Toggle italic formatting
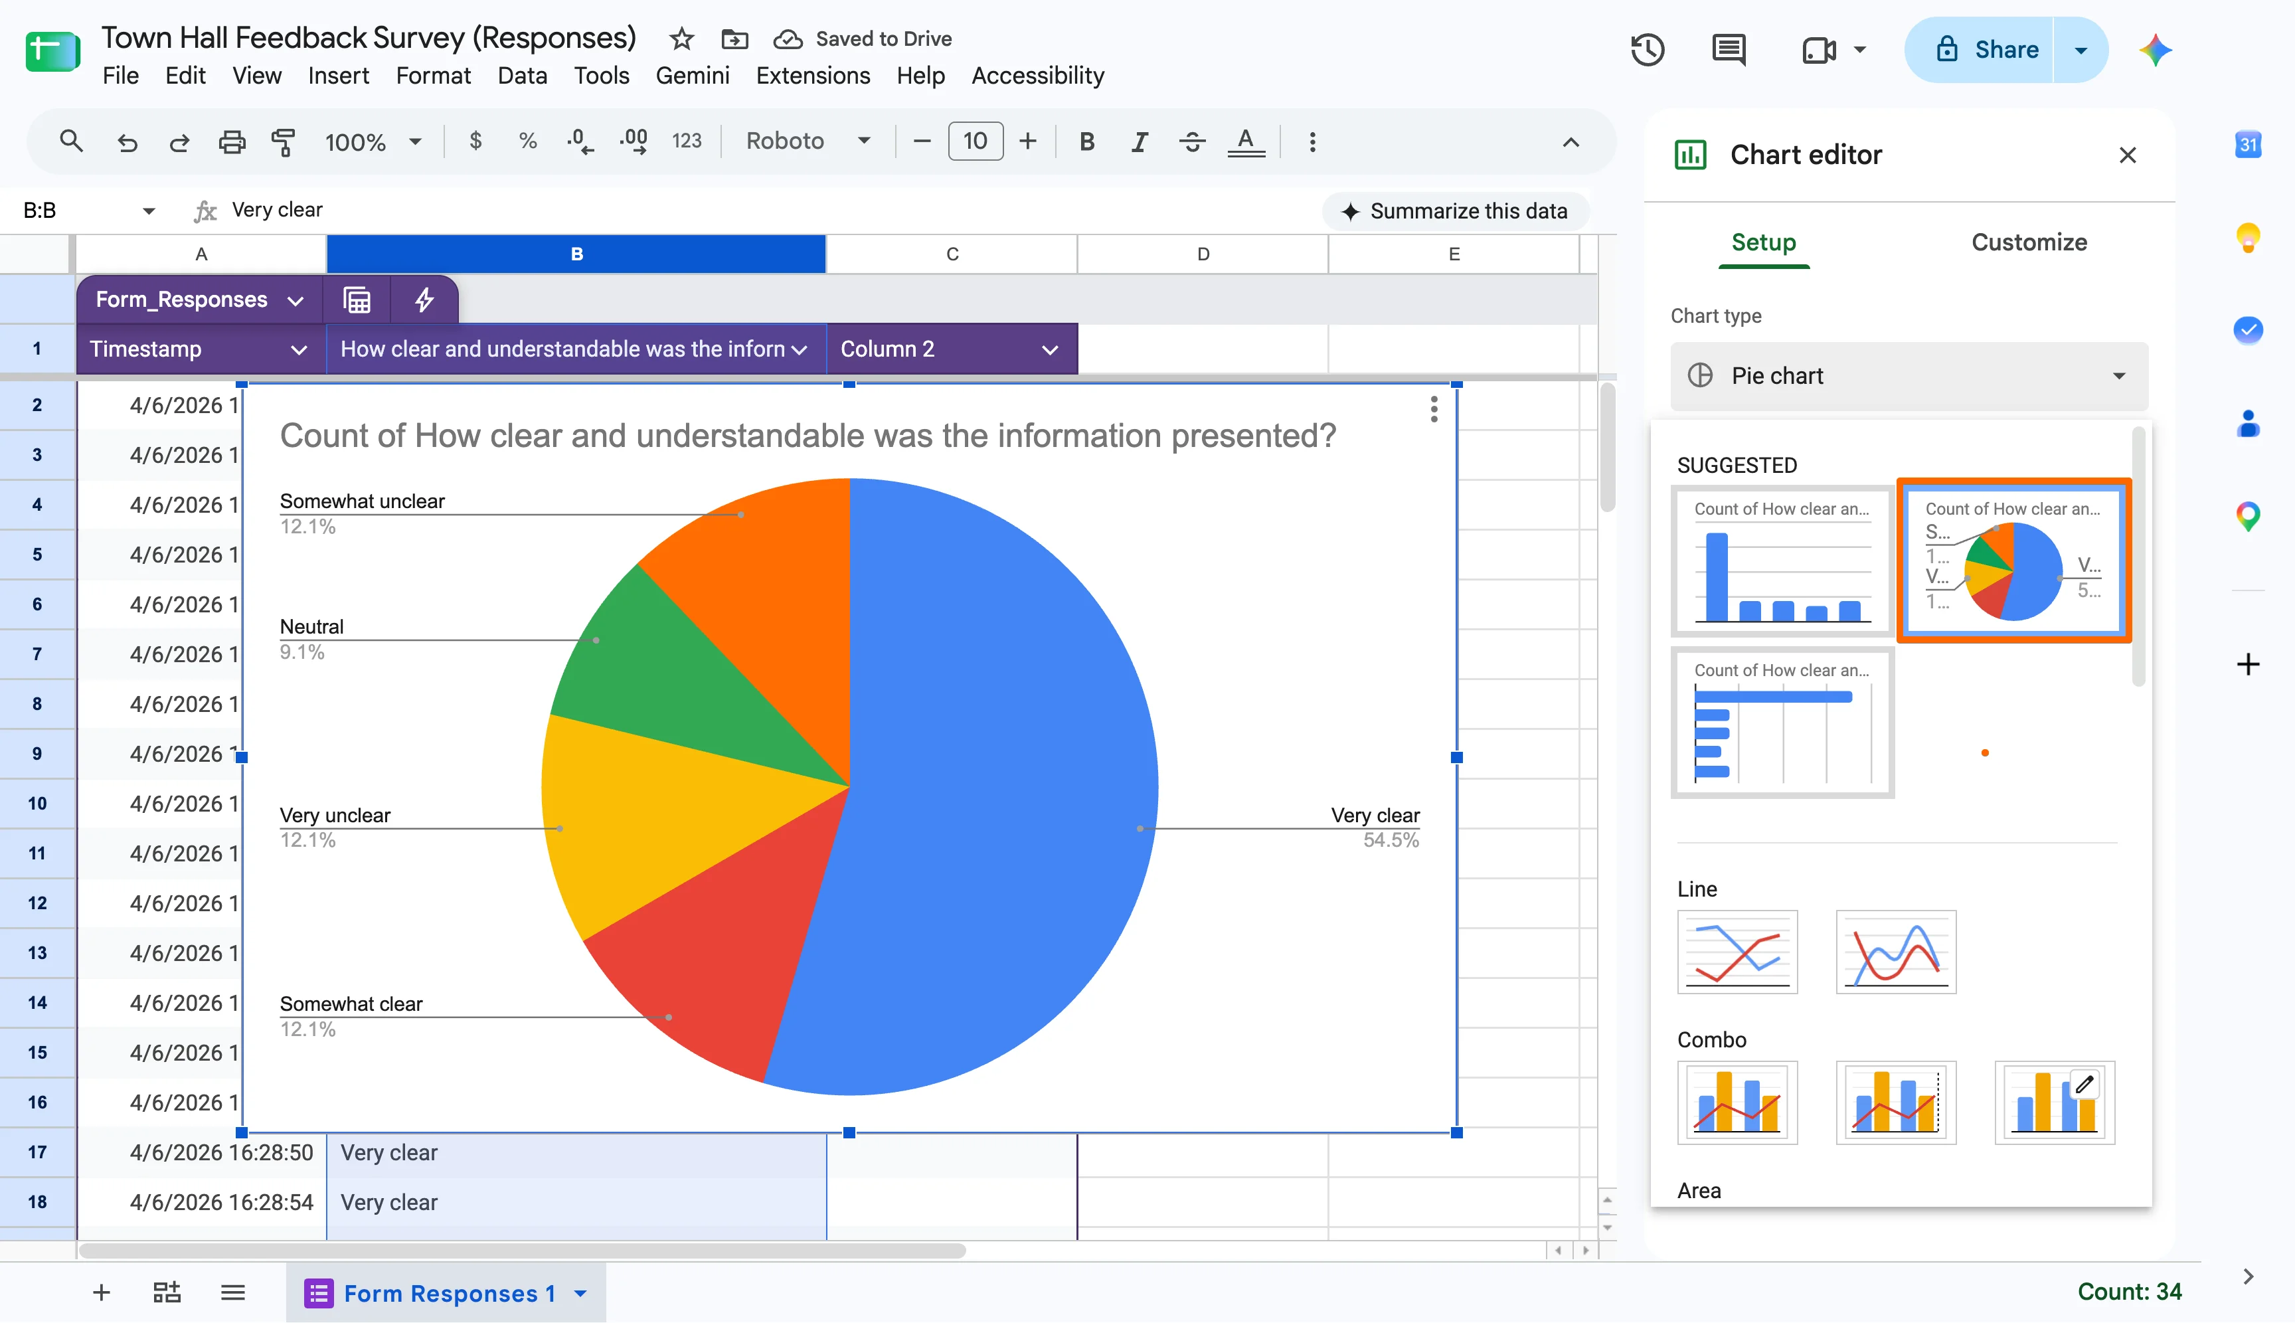 click(x=1140, y=141)
